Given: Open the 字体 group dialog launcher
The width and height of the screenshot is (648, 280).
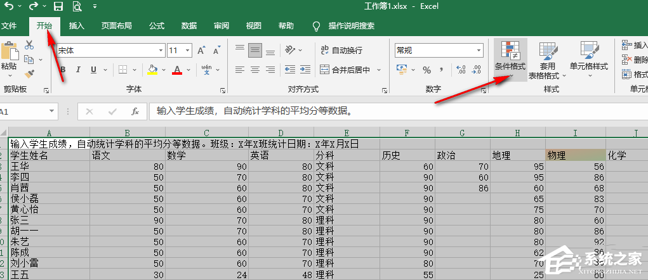Looking at the screenshot, I should [x=223, y=91].
